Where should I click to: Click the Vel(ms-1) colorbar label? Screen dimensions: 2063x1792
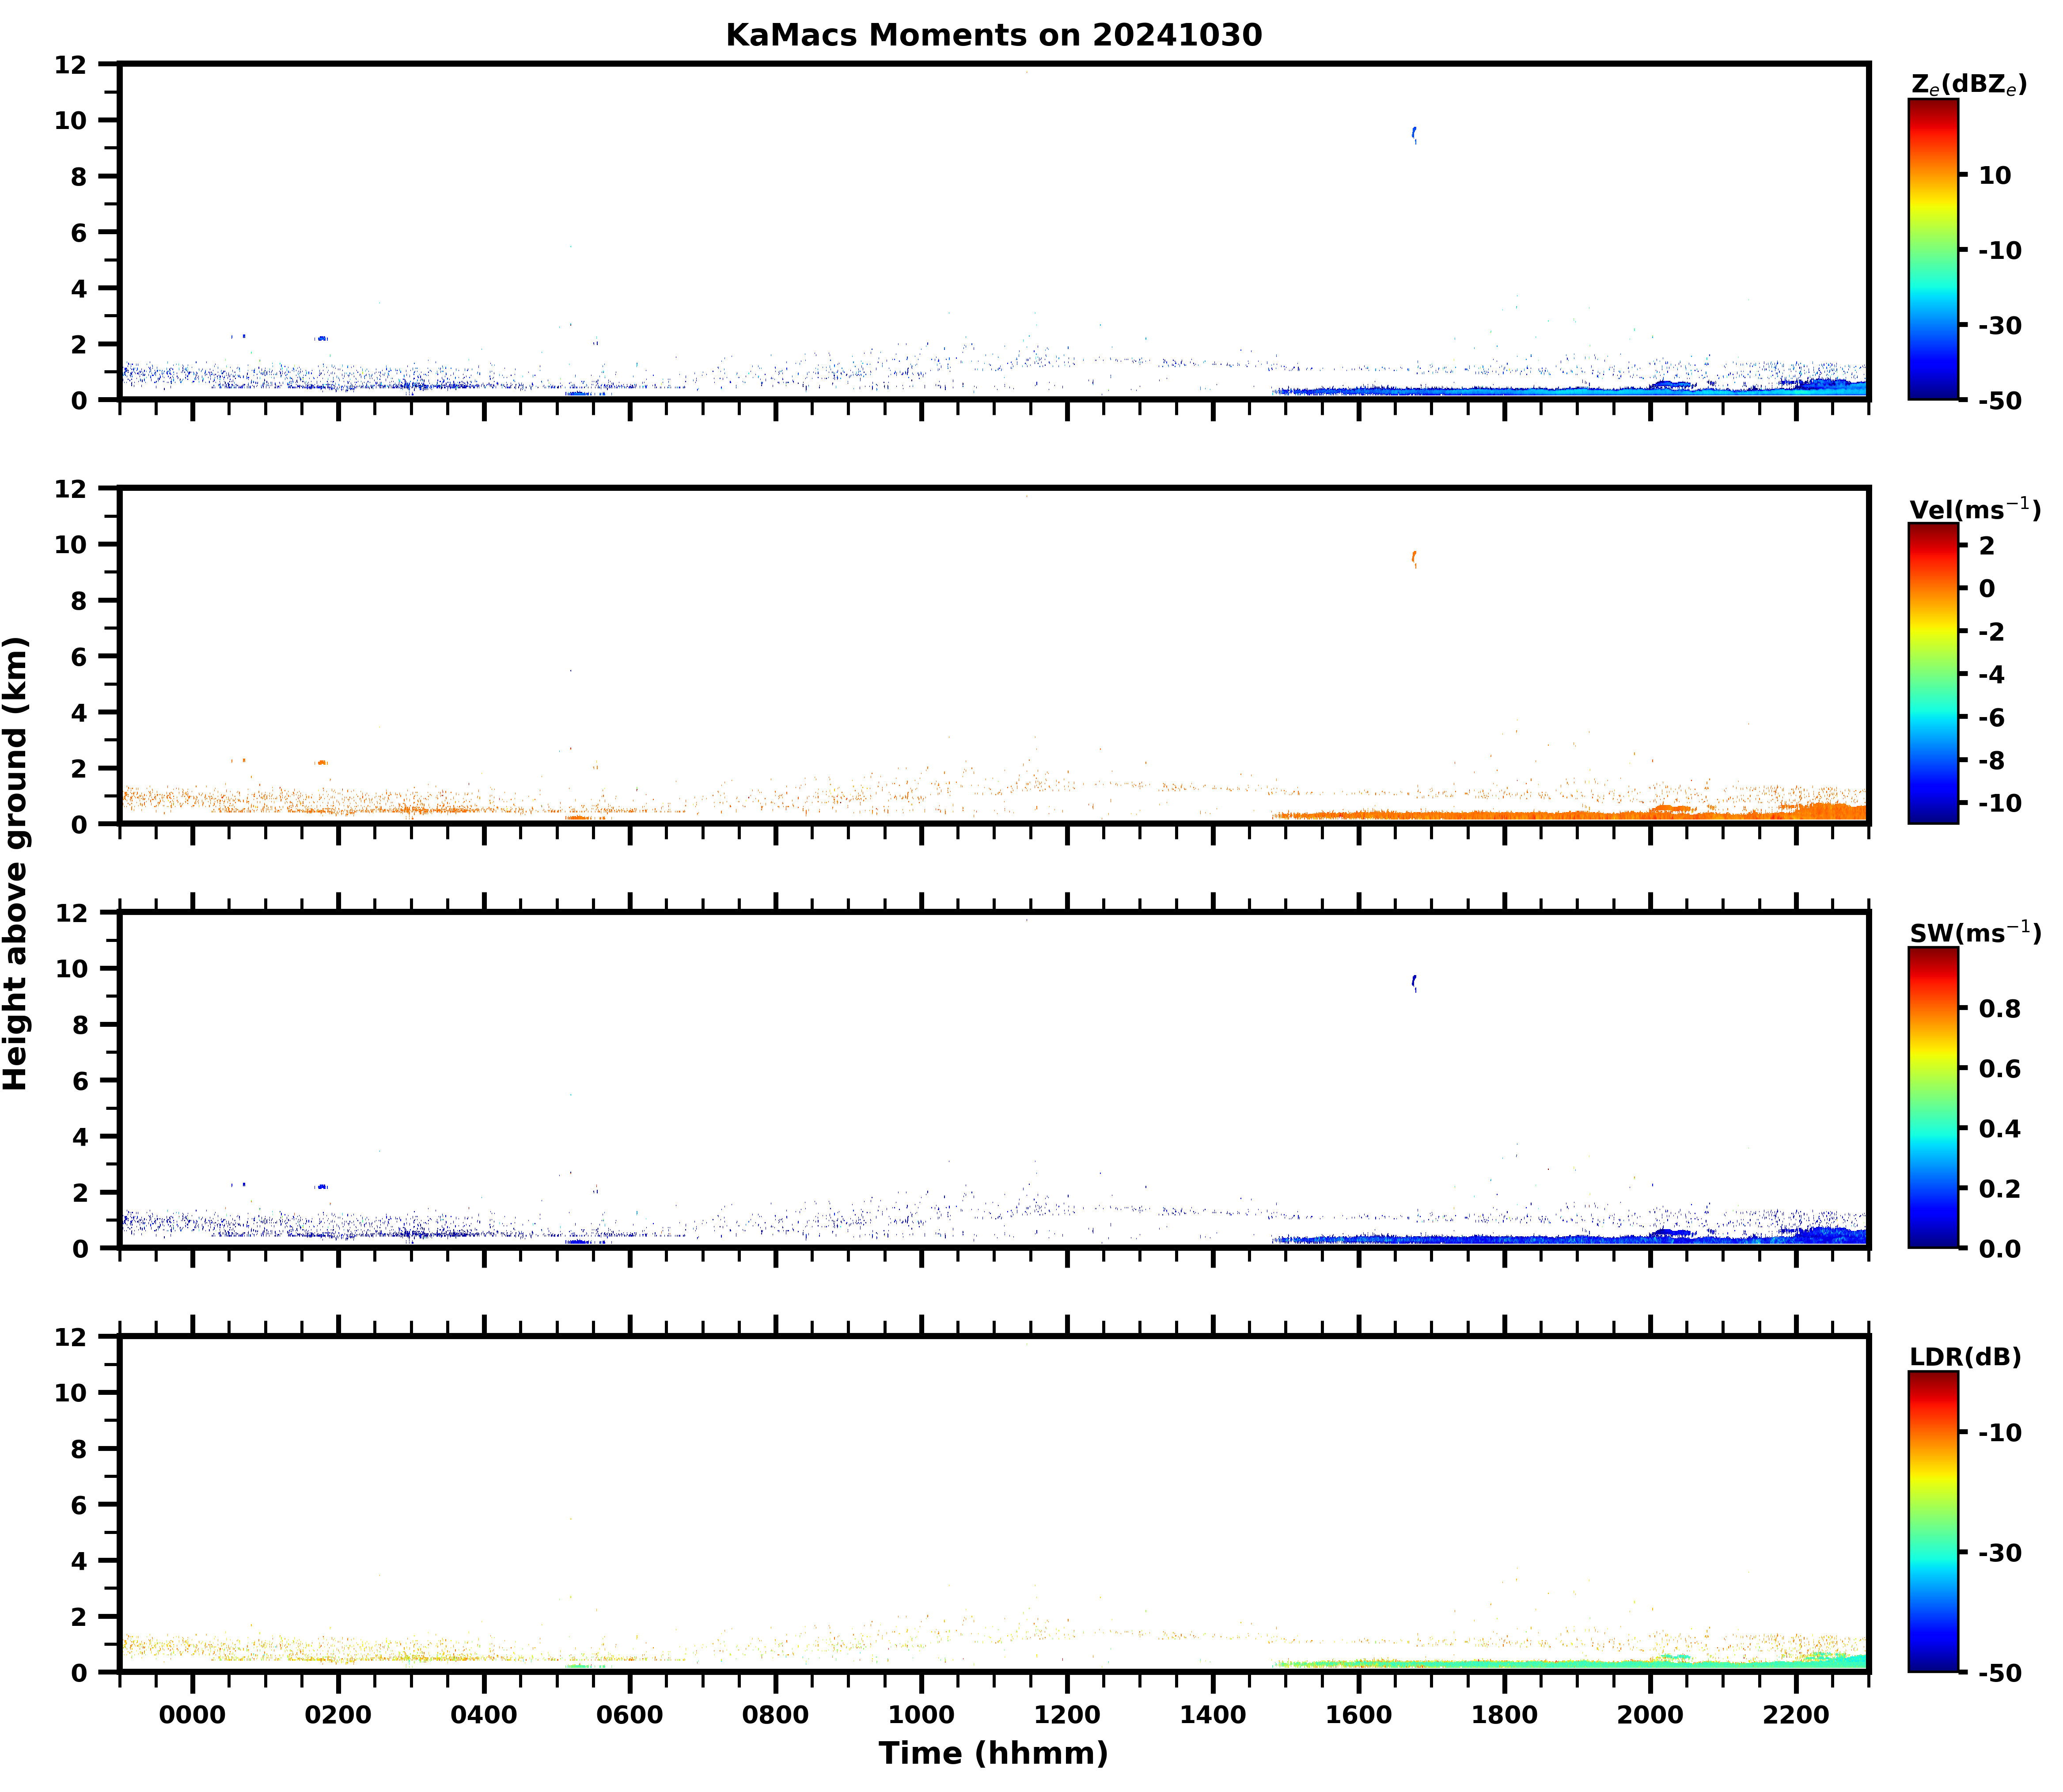(x=1974, y=509)
